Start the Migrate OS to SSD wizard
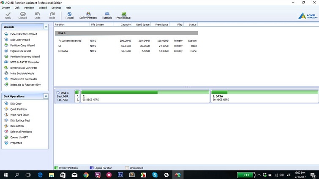Screen dimensions: 319x179 click(22, 51)
